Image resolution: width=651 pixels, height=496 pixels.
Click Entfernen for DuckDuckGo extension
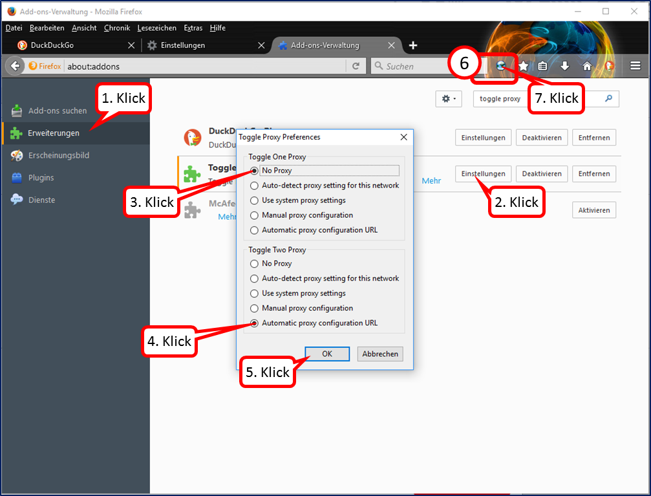tap(594, 138)
